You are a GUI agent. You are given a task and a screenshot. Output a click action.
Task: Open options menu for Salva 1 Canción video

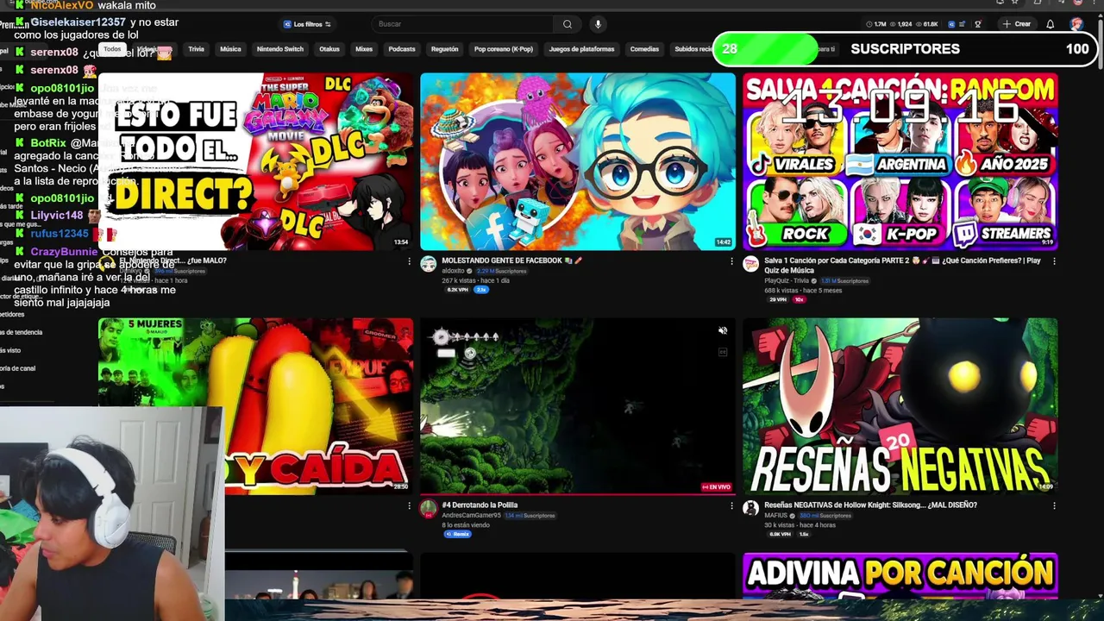click(1054, 261)
